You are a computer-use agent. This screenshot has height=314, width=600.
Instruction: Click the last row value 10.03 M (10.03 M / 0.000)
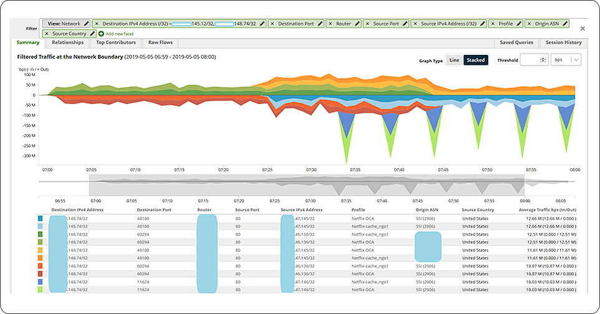click(x=551, y=290)
